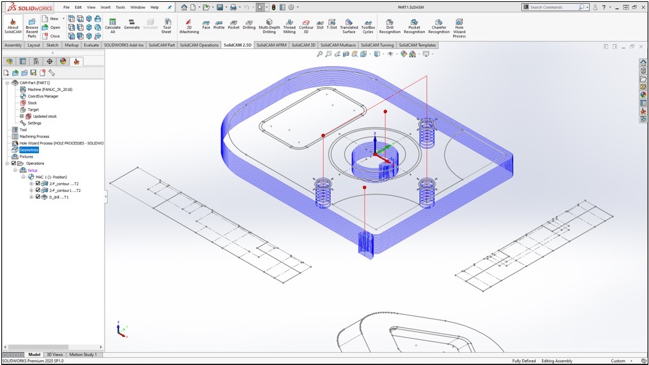Click the tree panel horizontal scrollbar
Viewport: 649px width, 365px height.
38,347
